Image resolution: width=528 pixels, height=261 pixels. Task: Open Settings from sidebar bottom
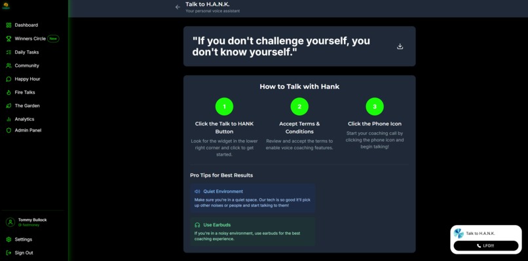(x=23, y=239)
